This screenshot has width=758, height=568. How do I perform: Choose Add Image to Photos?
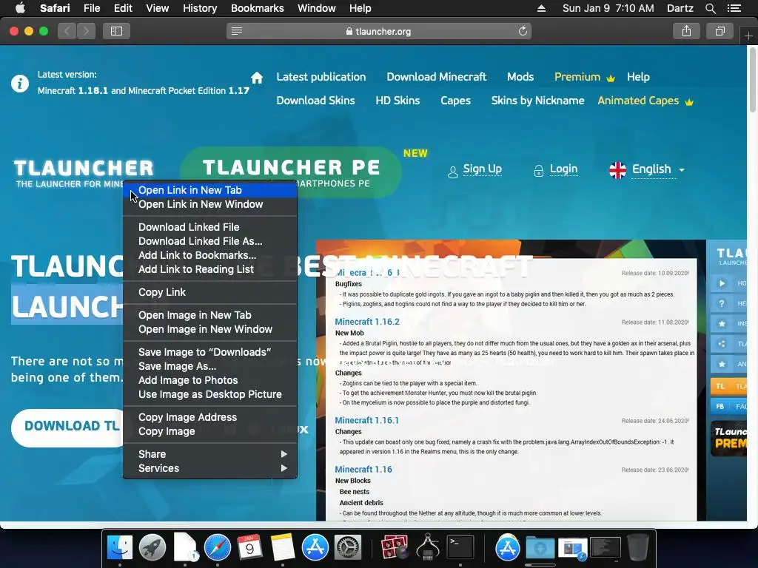(x=209, y=380)
